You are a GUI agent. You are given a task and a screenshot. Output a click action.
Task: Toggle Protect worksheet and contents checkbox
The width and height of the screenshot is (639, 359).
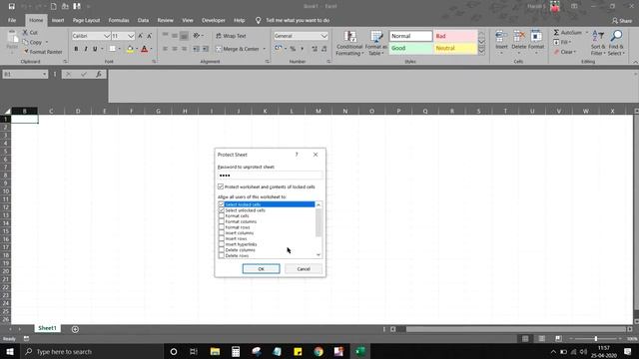221,186
